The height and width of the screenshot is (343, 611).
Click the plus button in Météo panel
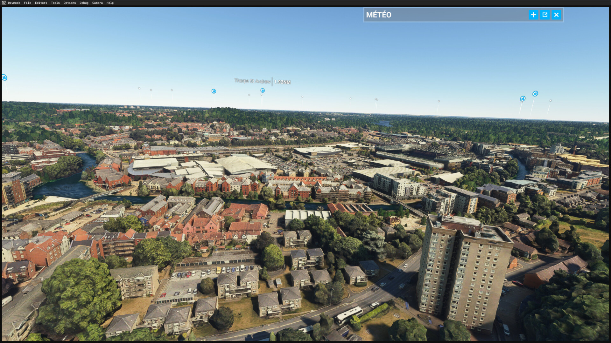coord(533,15)
